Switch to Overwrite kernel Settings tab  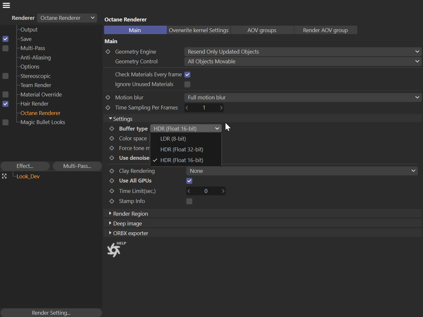[199, 30]
